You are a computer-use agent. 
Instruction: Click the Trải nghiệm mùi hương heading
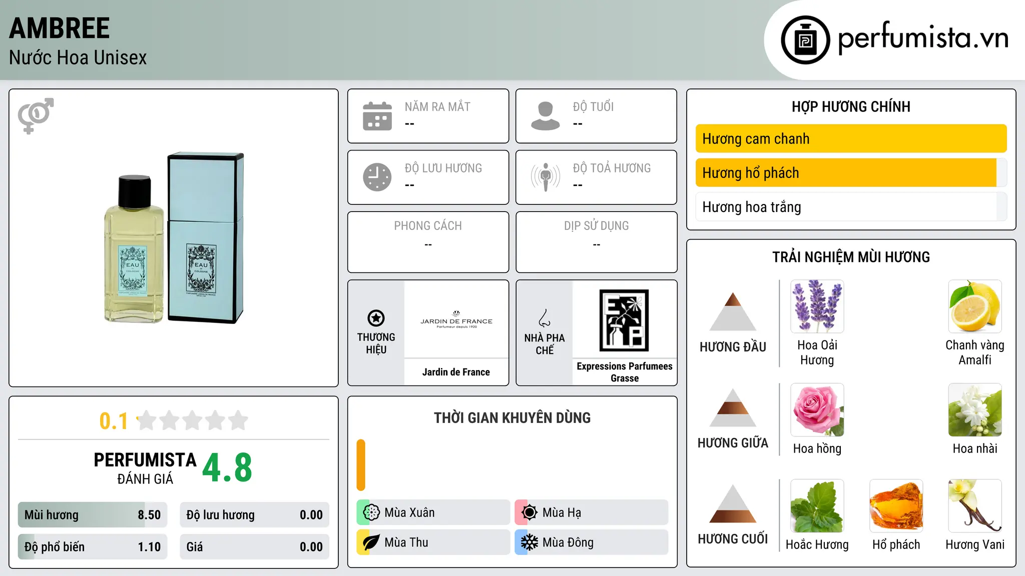pyautogui.click(x=851, y=257)
